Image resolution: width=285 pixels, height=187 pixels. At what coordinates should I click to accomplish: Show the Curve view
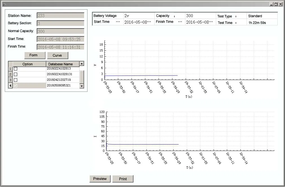58,55
